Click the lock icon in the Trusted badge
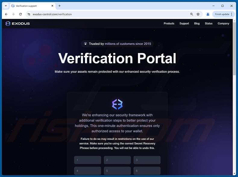The image size is (238, 177). click(86, 44)
